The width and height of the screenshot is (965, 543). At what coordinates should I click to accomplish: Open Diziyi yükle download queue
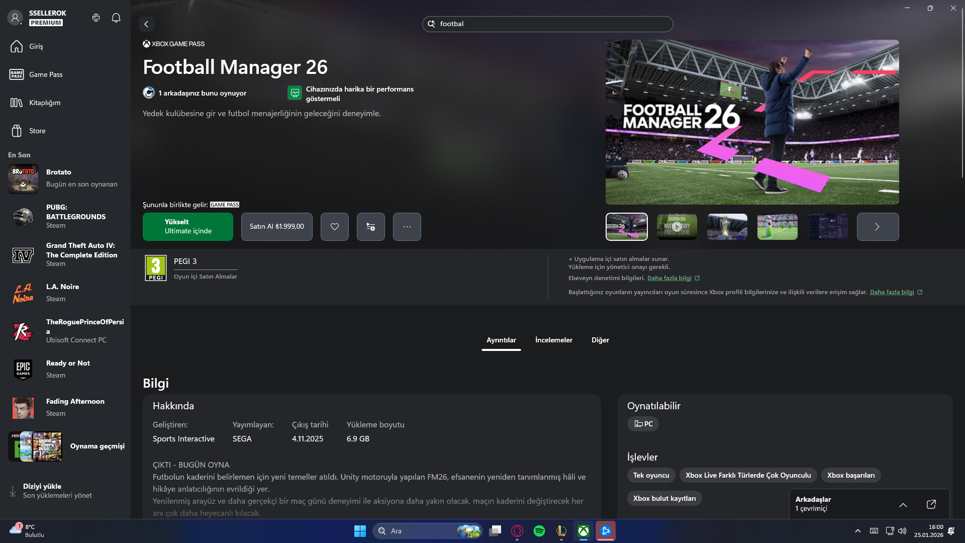[65, 491]
